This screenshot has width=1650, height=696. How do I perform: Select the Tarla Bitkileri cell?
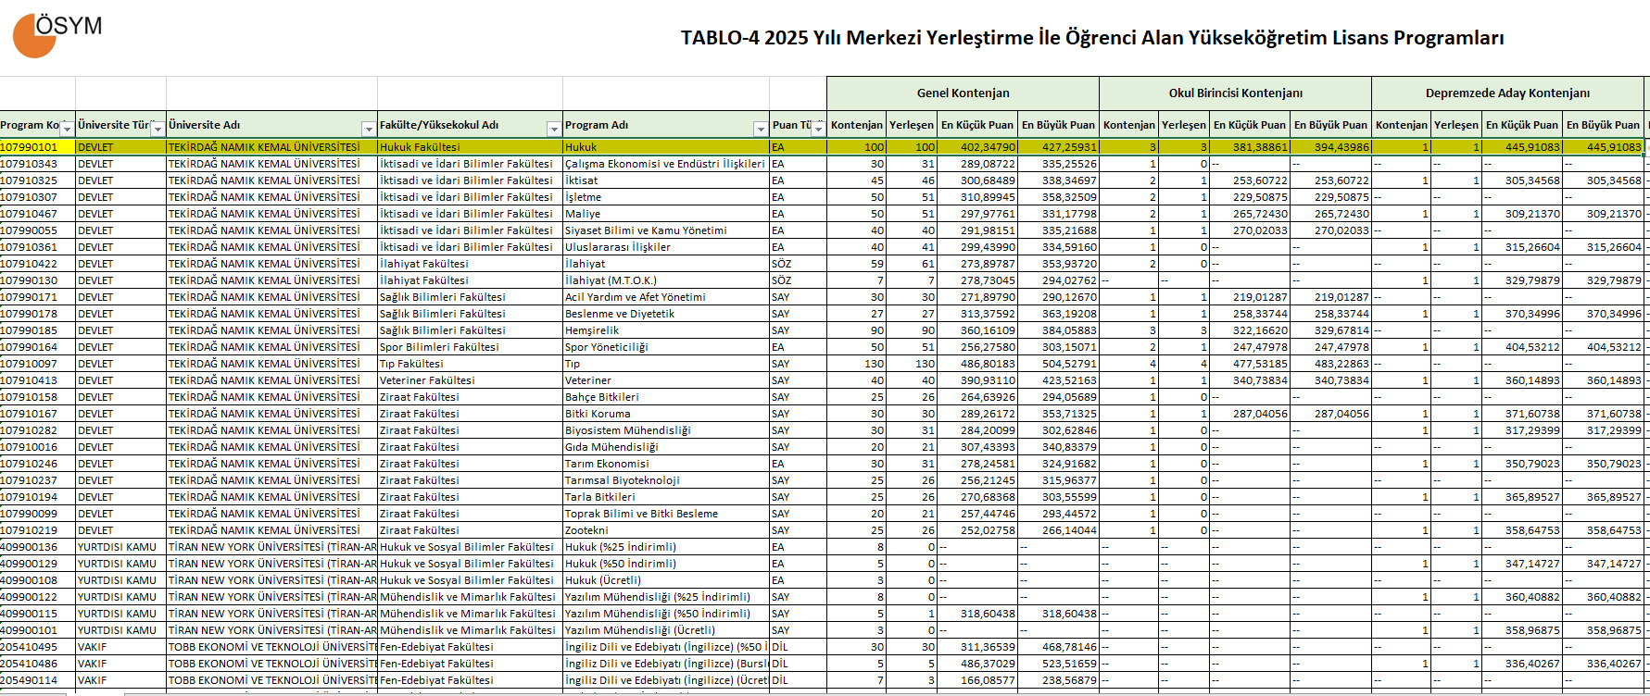point(666,497)
